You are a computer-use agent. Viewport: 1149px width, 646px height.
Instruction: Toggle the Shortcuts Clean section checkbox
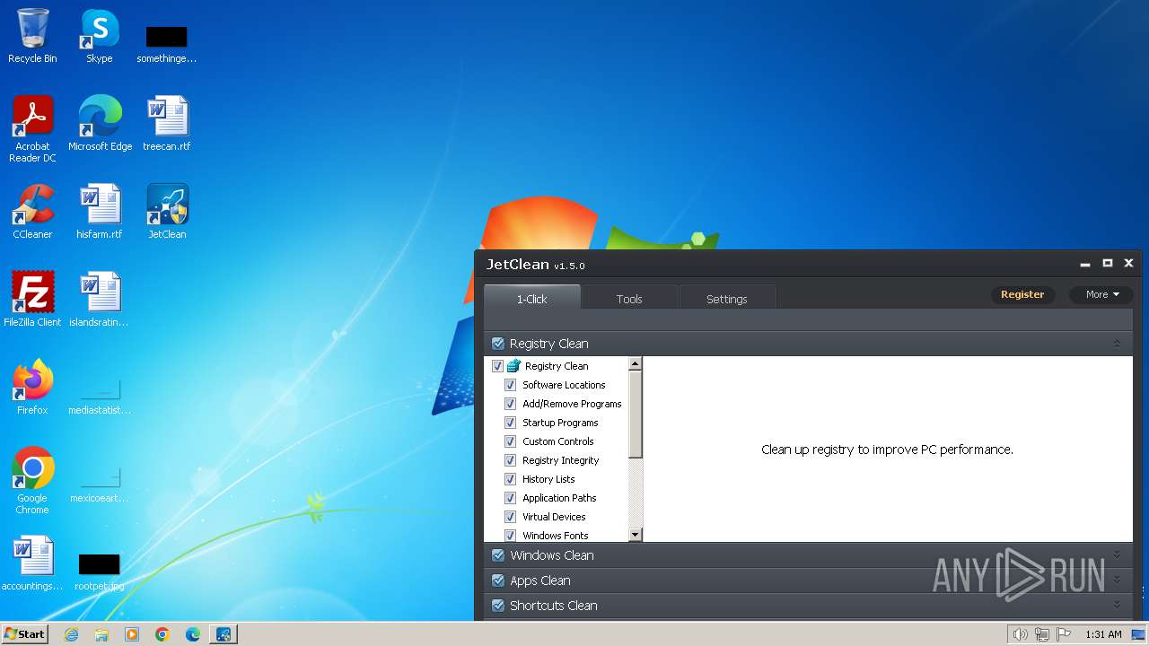[x=498, y=606]
